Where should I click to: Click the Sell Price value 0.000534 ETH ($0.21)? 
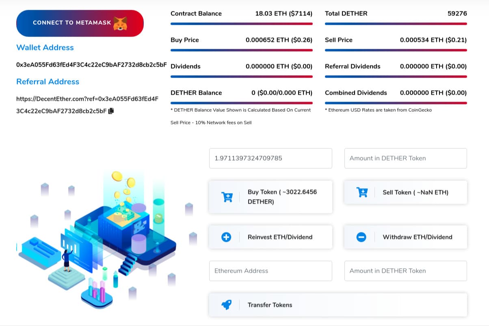pyautogui.click(x=433, y=40)
